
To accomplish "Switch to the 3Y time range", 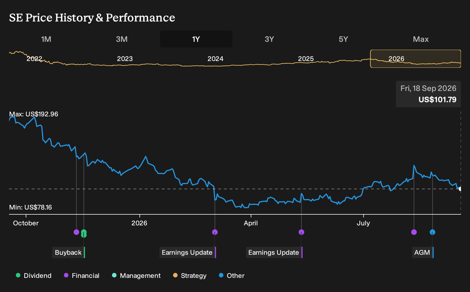I will coord(269,39).
